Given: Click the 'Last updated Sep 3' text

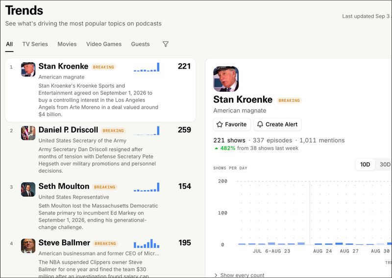Looking at the screenshot, I should click(x=366, y=16).
